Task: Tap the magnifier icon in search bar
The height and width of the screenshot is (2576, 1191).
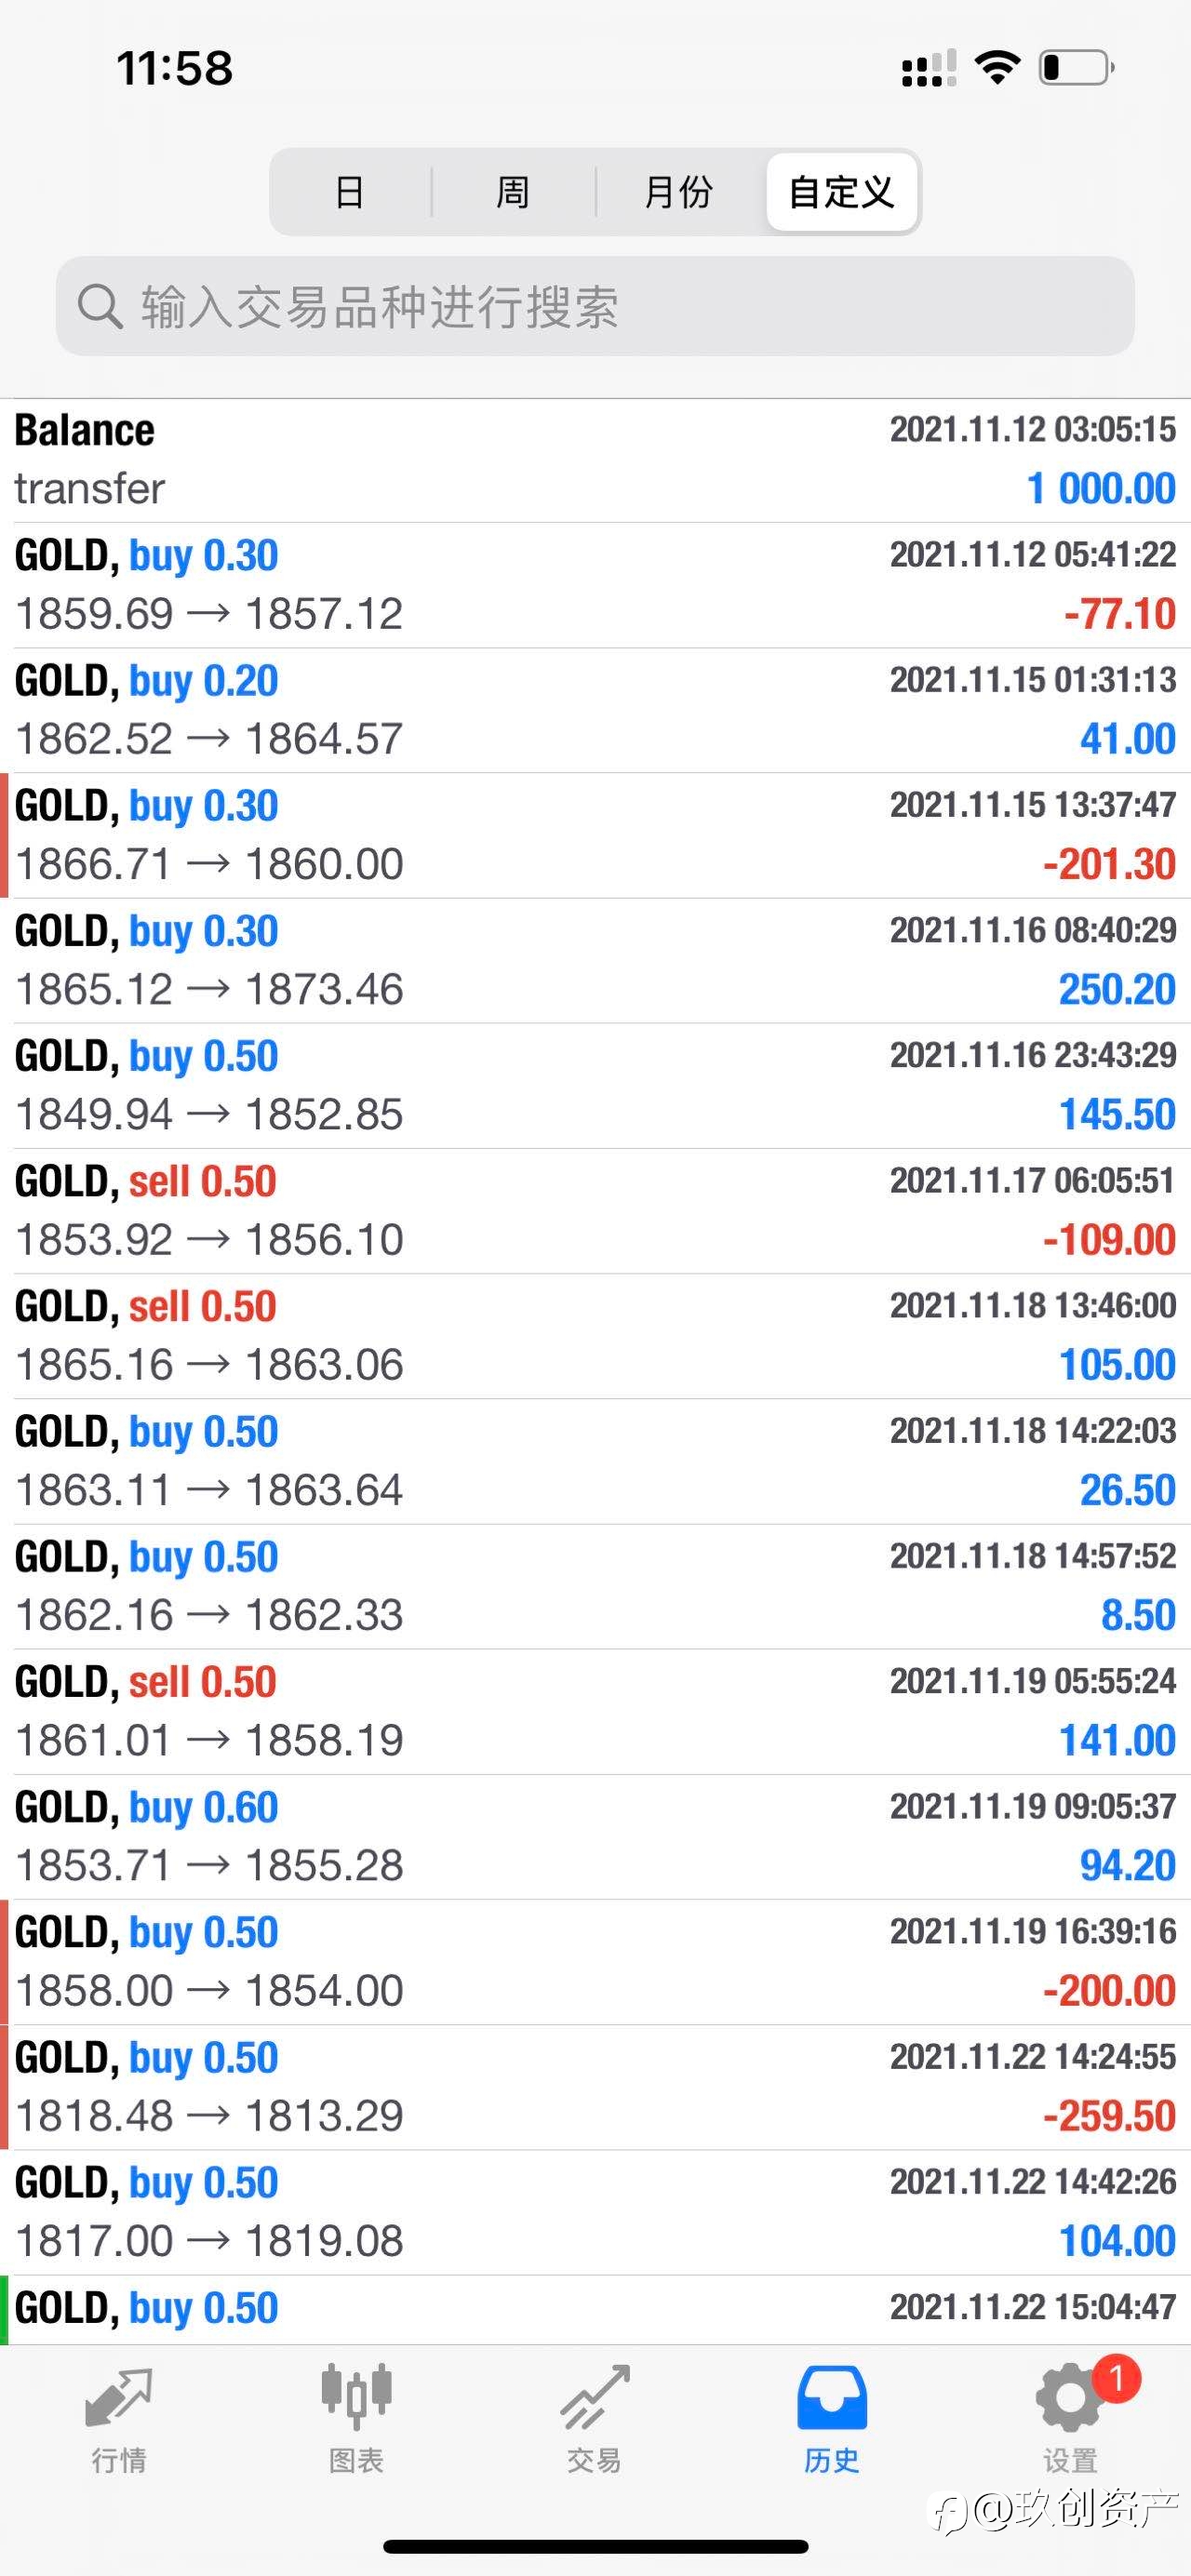Action: point(100,306)
